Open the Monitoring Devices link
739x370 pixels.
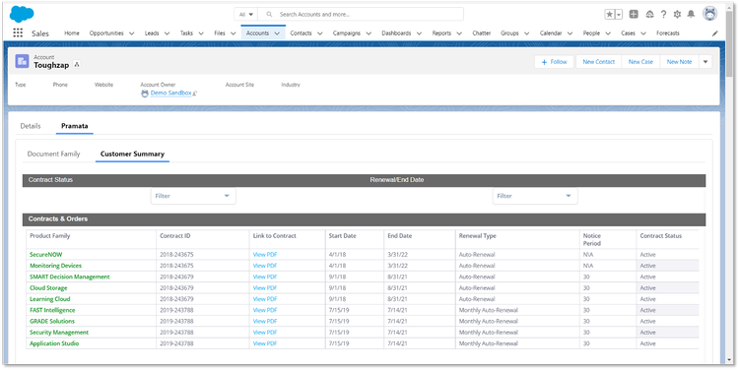tap(55, 266)
